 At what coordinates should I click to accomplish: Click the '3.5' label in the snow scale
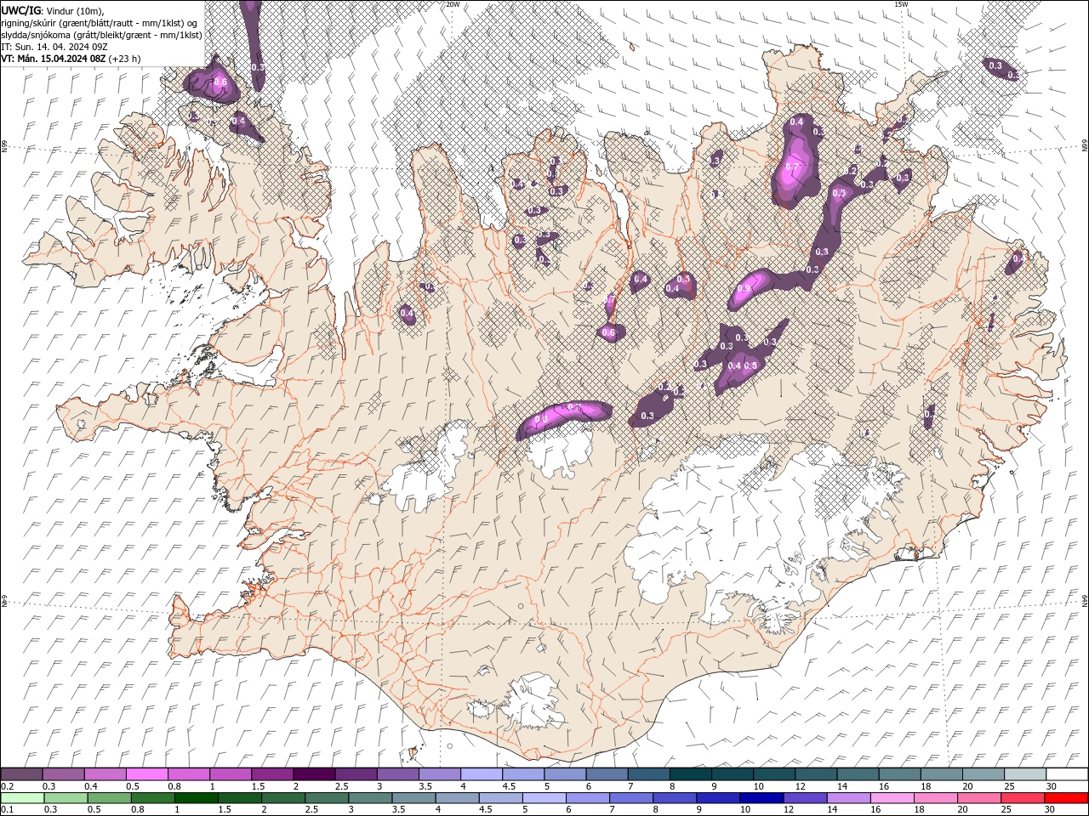pyautogui.click(x=425, y=786)
